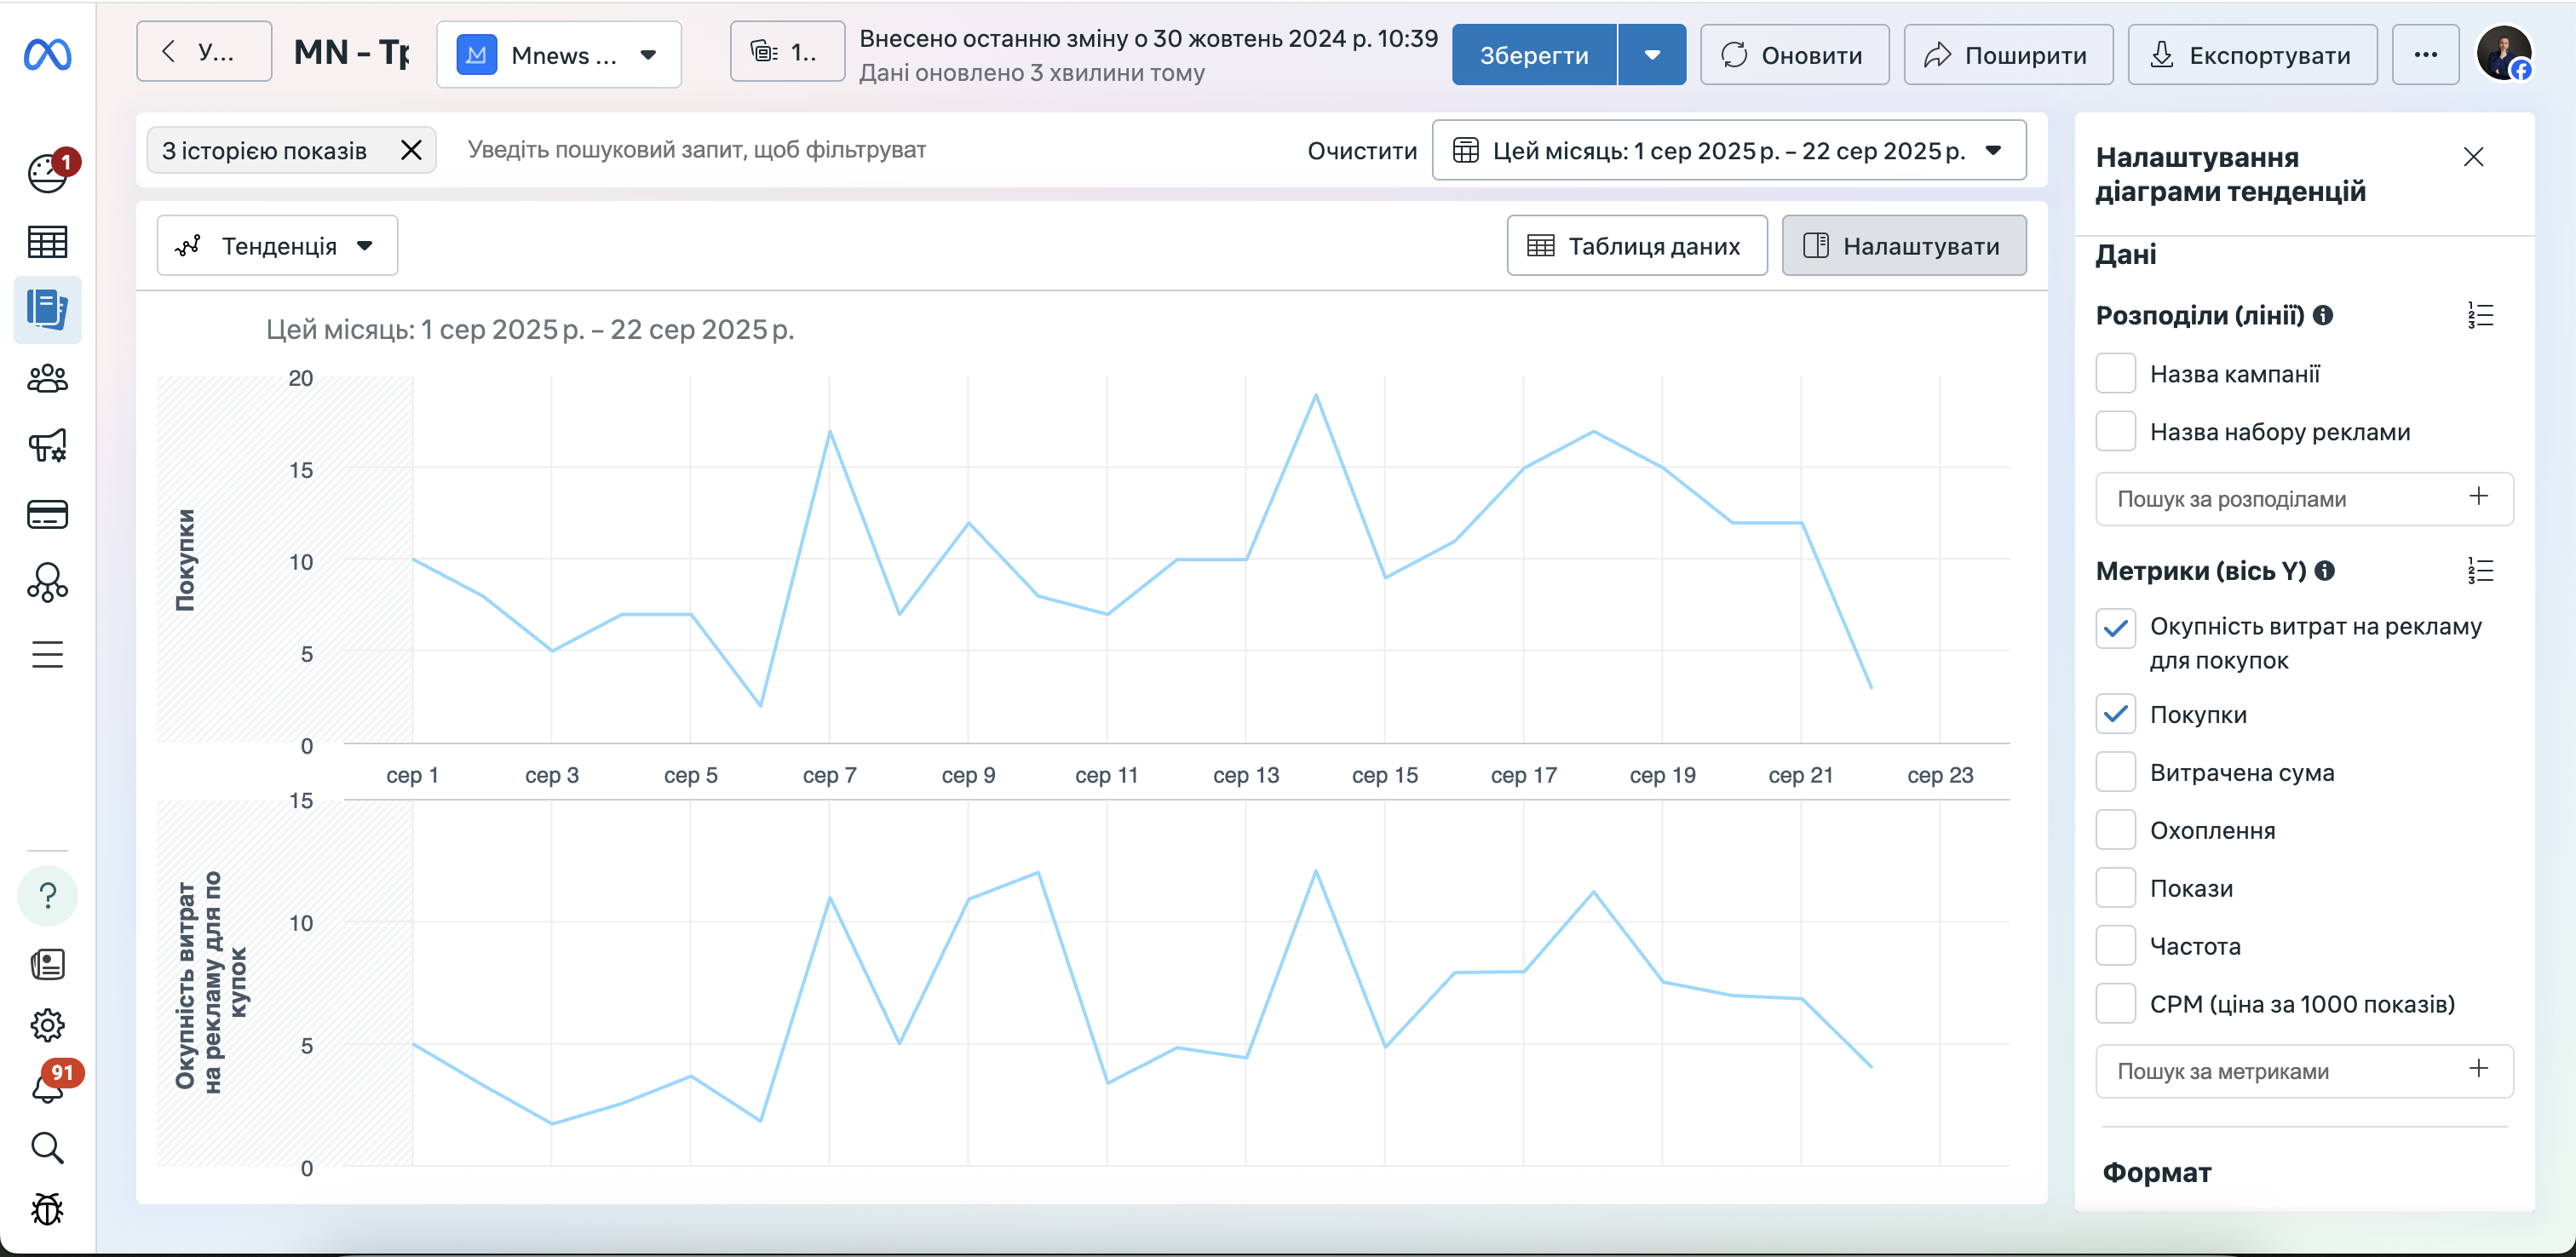The height and width of the screenshot is (1257, 2576).
Task: Enable the Назва кампанії breakdown checkbox
Action: pyautogui.click(x=2115, y=373)
